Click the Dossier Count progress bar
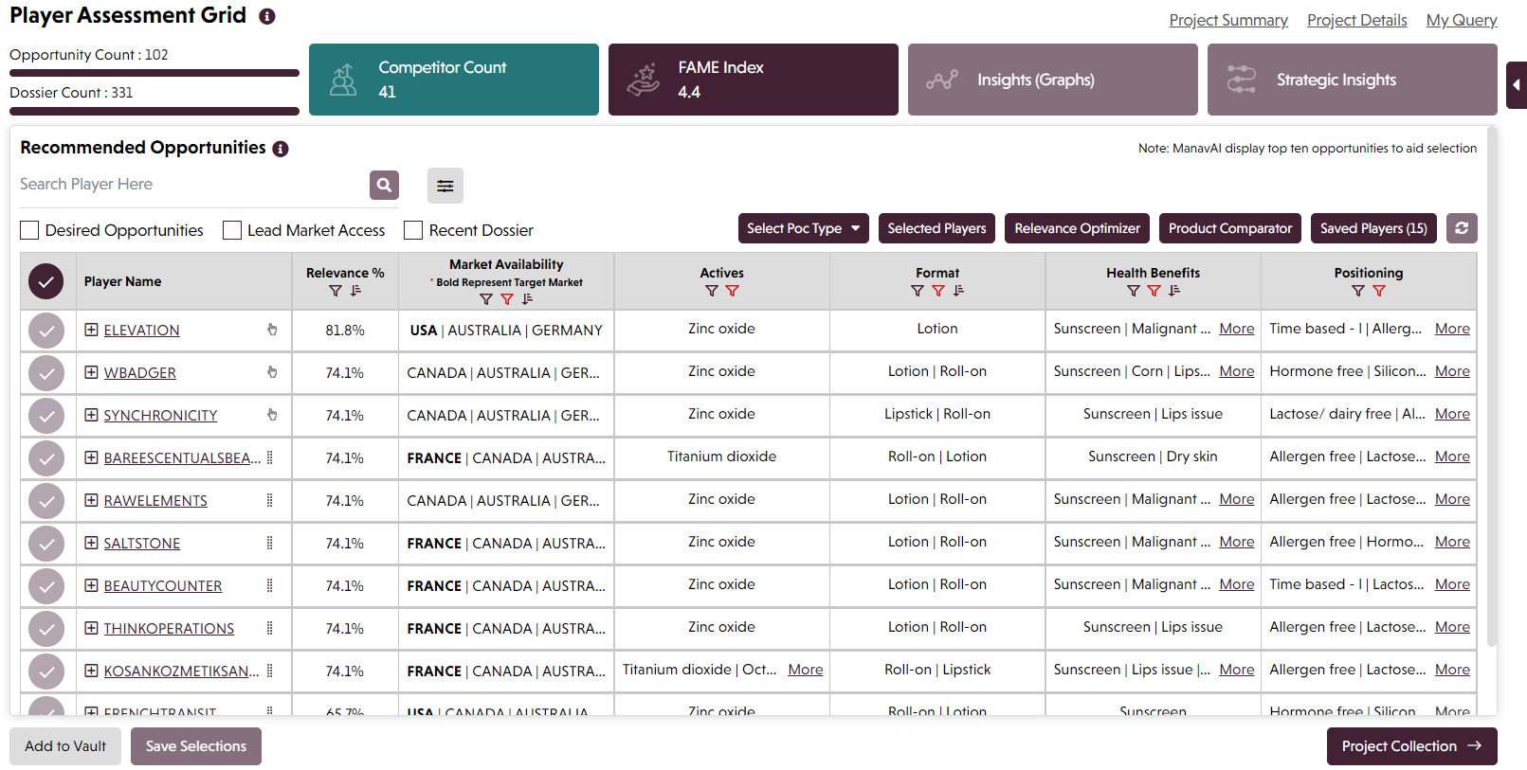The width and height of the screenshot is (1527, 770). pos(155,111)
